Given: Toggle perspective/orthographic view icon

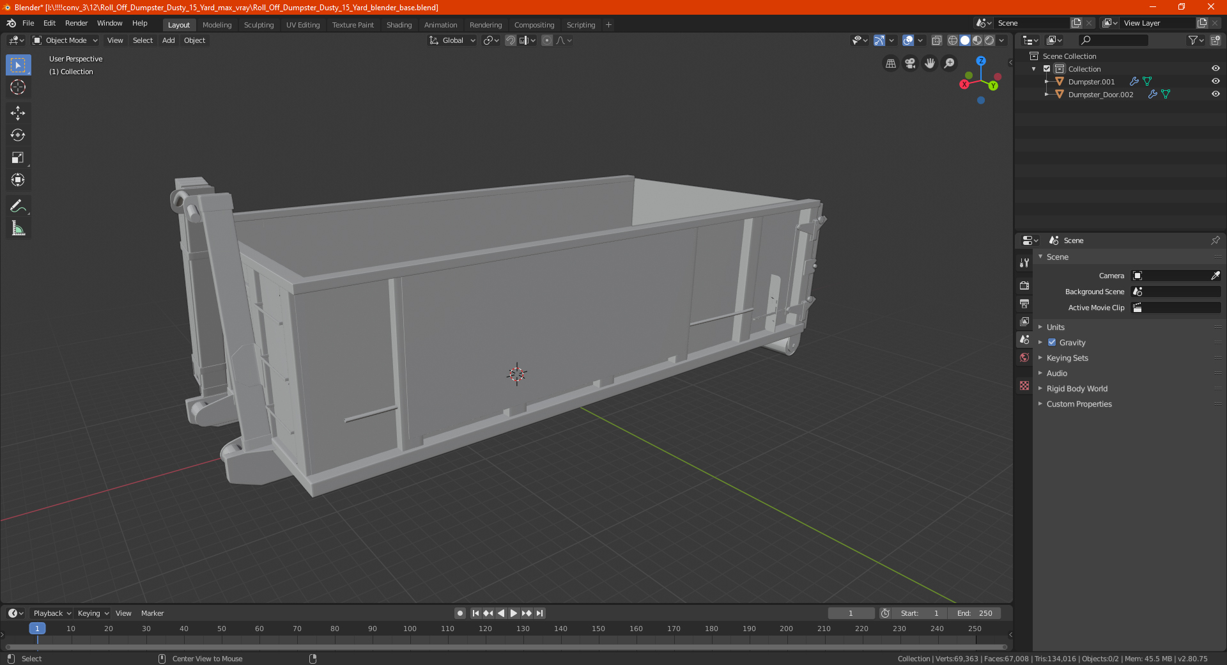Looking at the screenshot, I should 891,63.
